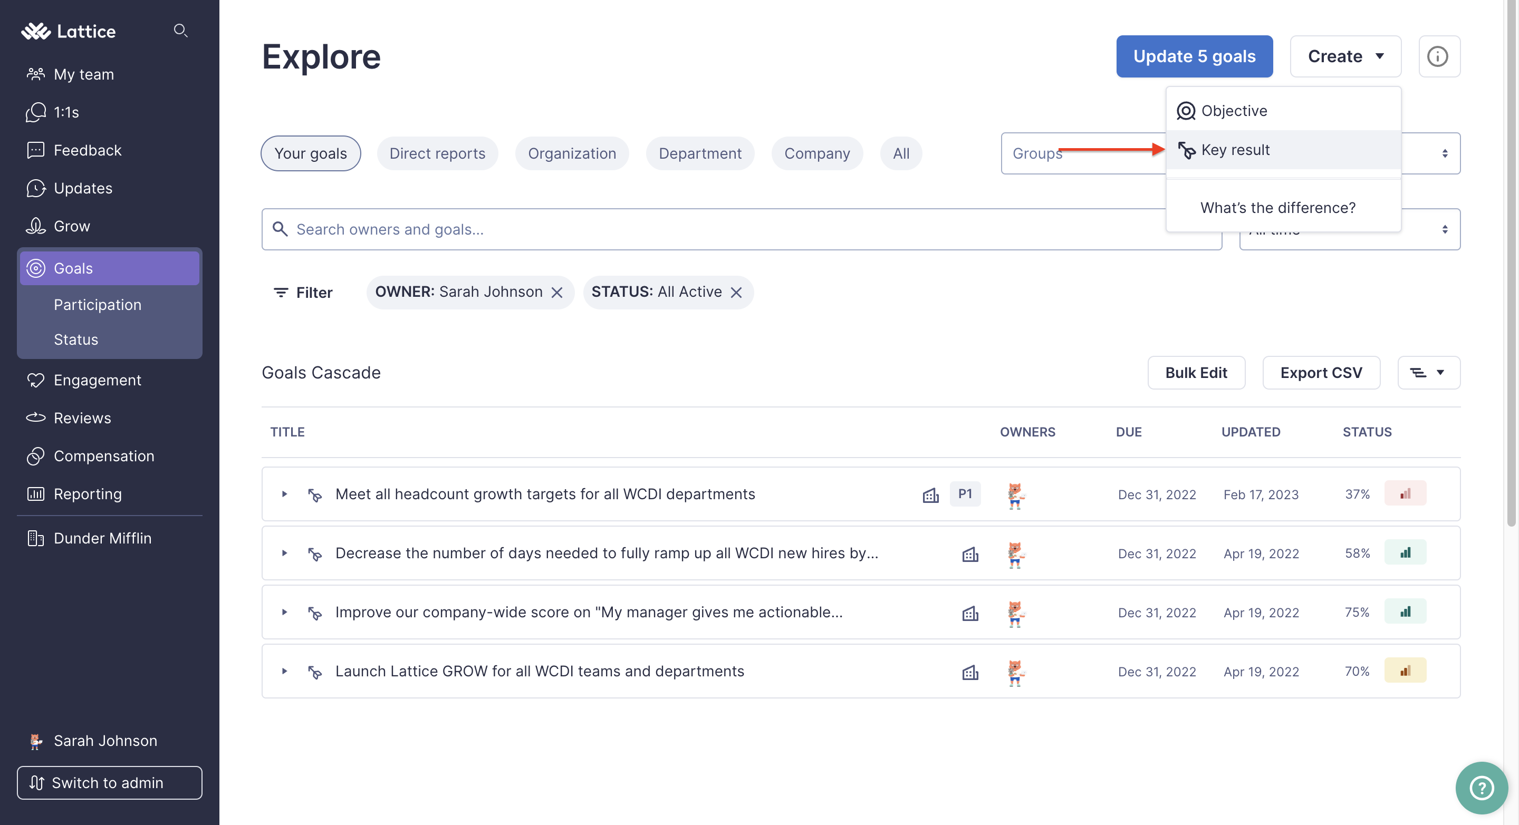Click green status chart icon at 75%

click(1405, 611)
